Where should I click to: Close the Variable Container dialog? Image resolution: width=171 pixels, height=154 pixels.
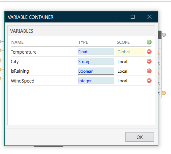pos(149,17)
